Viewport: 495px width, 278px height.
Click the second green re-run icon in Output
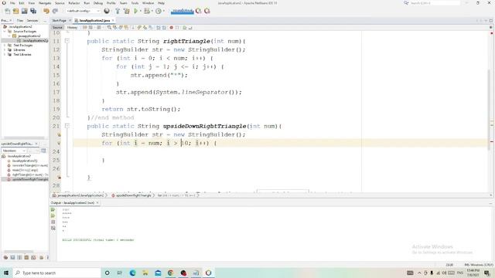click(53, 216)
